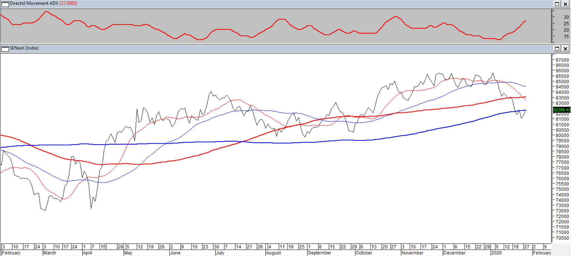Viewport: 571px width, 256px height.
Task: Select the red ADX value 27.0000 label
Action: point(68,3)
